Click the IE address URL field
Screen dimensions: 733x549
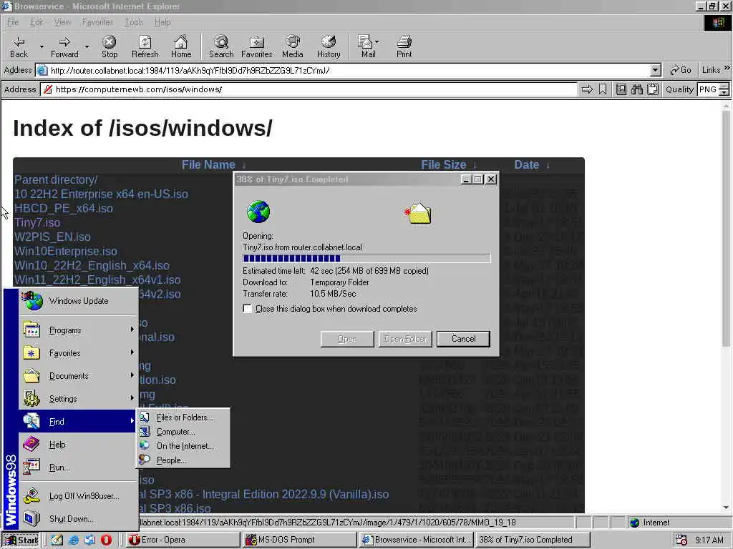click(349, 71)
